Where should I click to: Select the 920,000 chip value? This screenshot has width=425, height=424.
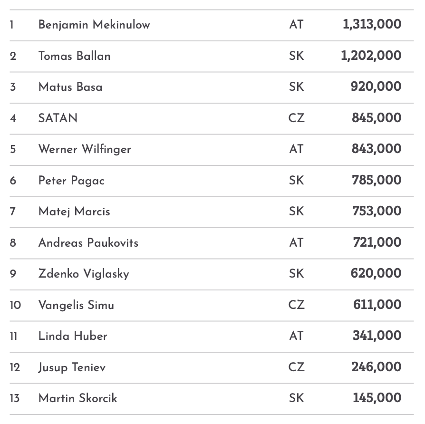click(x=376, y=87)
